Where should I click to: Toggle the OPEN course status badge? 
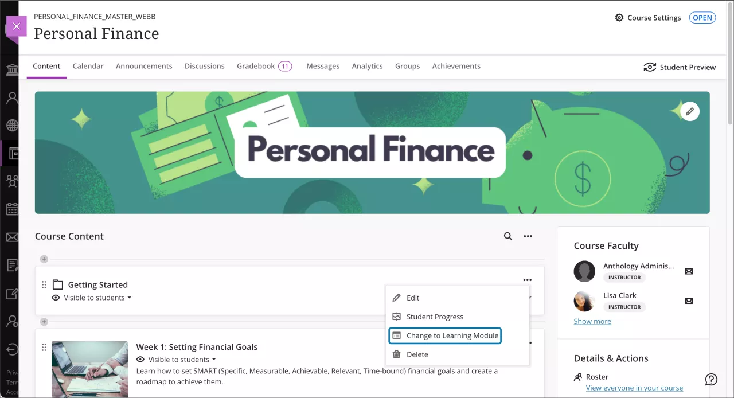(702, 18)
